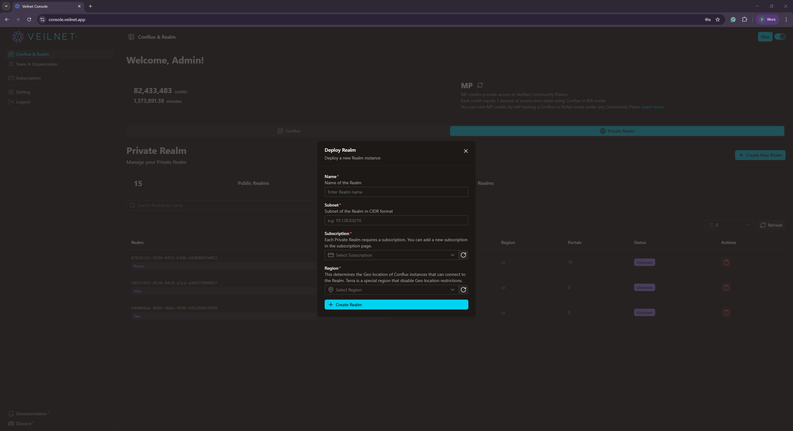This screenshot has height=431, width=793.
Task: Click the Create Realm button
Action: (396, 304)
